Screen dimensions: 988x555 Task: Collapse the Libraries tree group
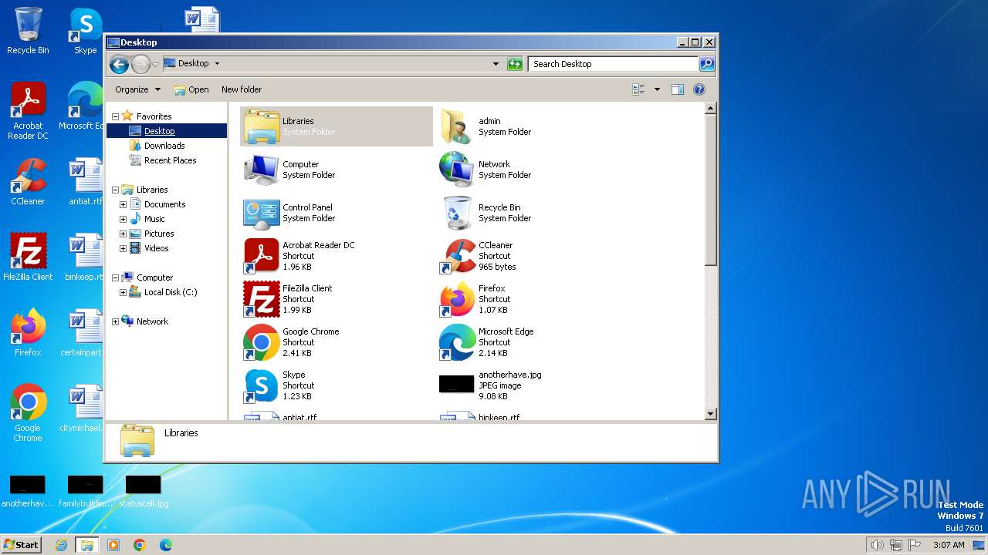coord(116,190)
